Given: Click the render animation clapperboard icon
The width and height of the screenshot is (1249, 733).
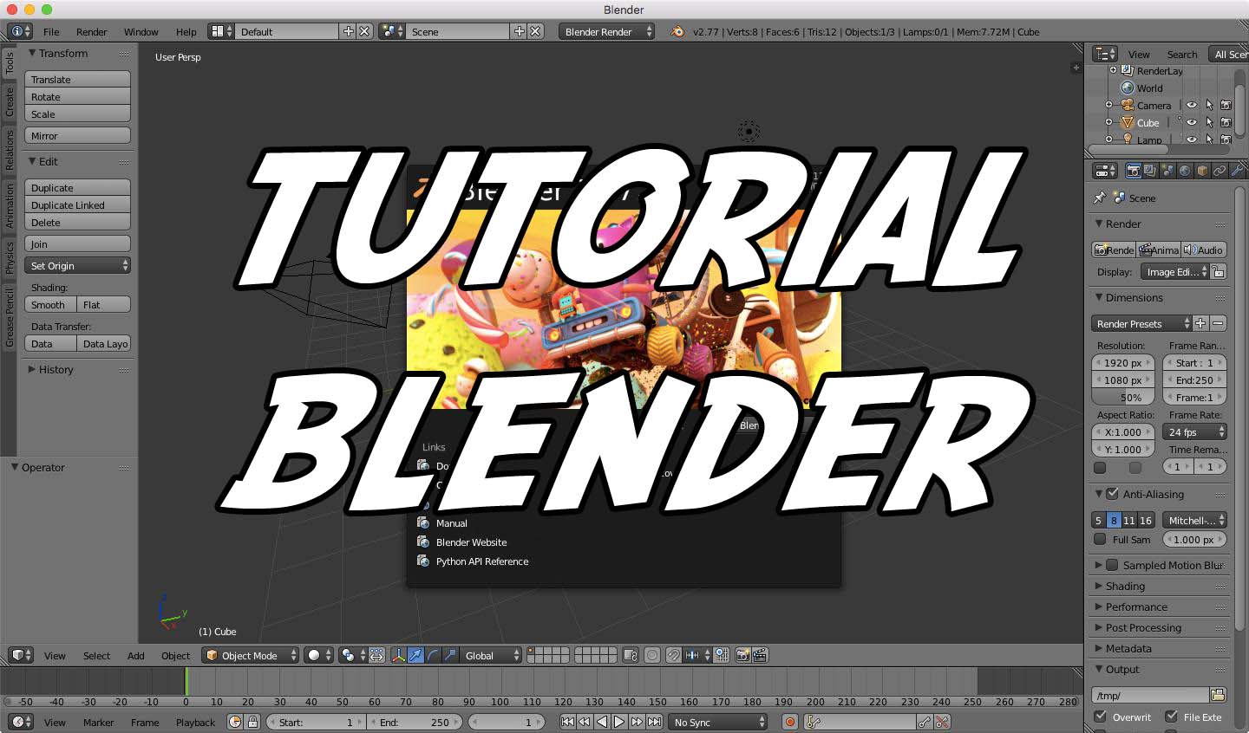Looking at the screenshot, I should click(x=760, y=656).
